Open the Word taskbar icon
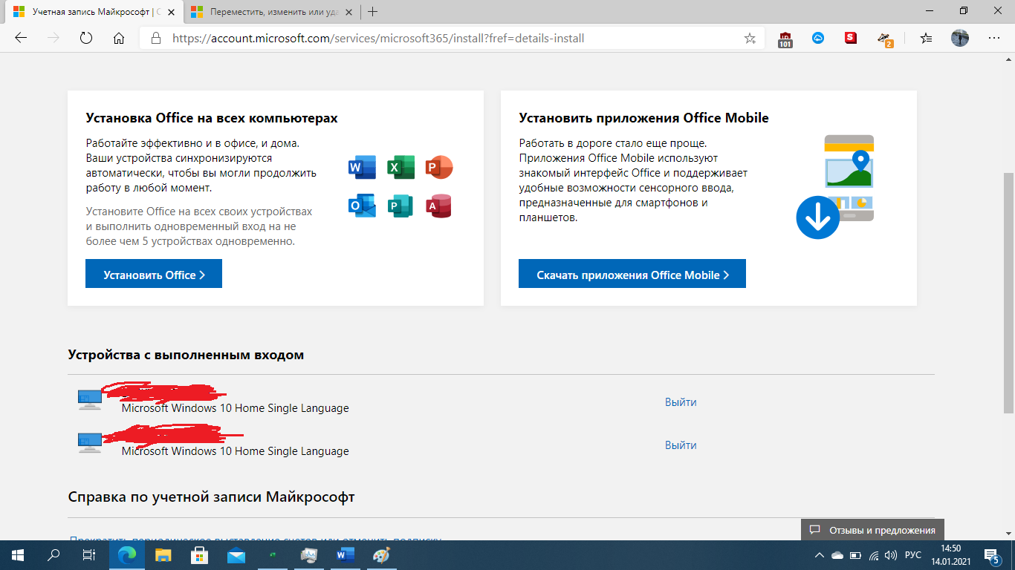This screenshot has height=570, width=1015. [x=346, y=555]
